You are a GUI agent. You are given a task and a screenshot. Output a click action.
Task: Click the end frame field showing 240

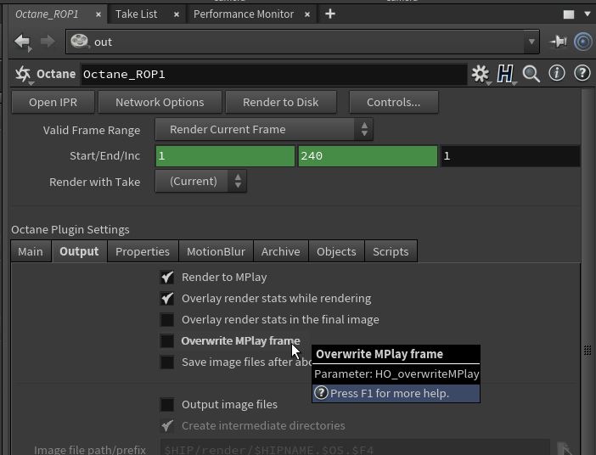(368, 156)
